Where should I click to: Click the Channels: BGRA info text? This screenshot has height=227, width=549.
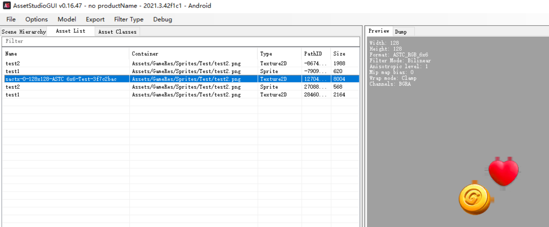coord(390,84)
